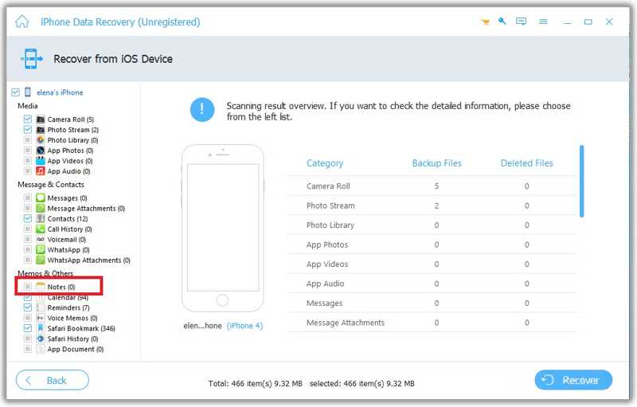Viewport: 637px width, 407px height.
Task: Toggle the Reminders (7) checkbox
Action: (x=28, y=307)
